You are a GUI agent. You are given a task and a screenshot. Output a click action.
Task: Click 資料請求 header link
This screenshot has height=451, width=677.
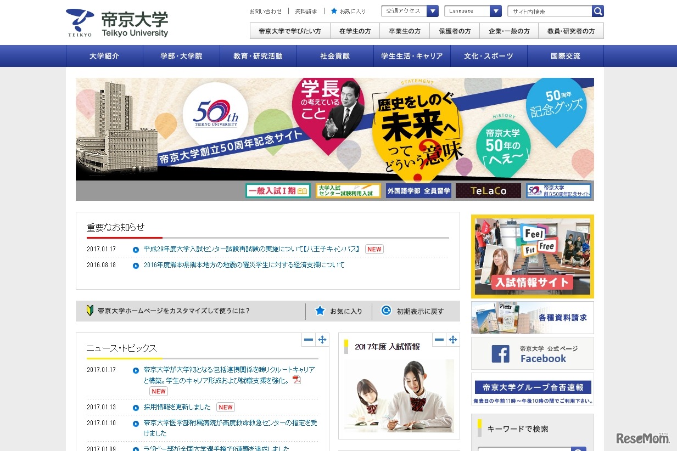coord(306,11)
